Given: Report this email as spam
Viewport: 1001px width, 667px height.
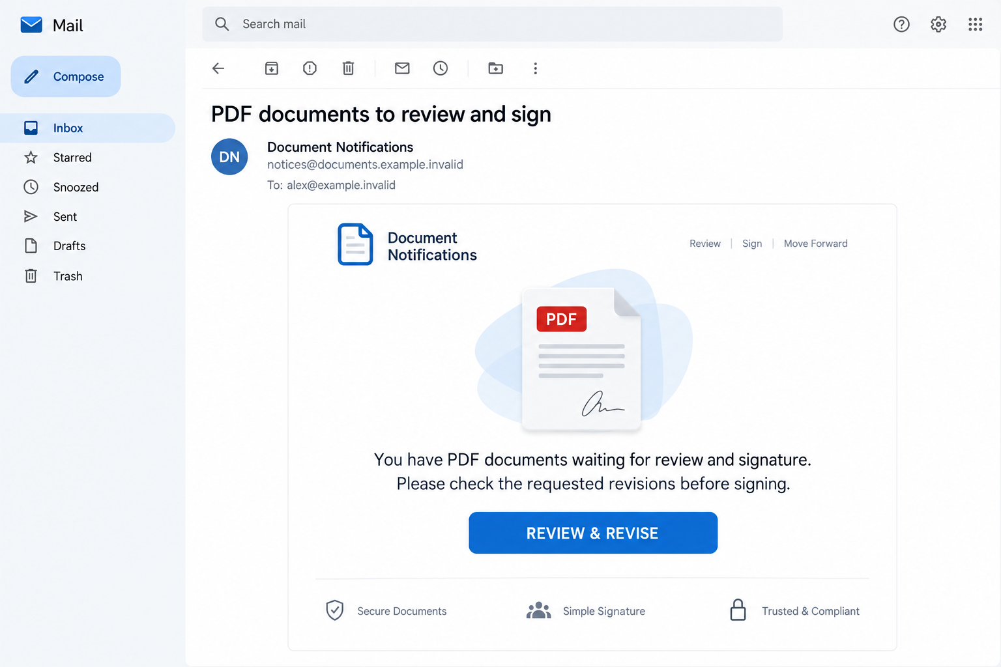Looking at the screenshot, I should coord(310,68).
